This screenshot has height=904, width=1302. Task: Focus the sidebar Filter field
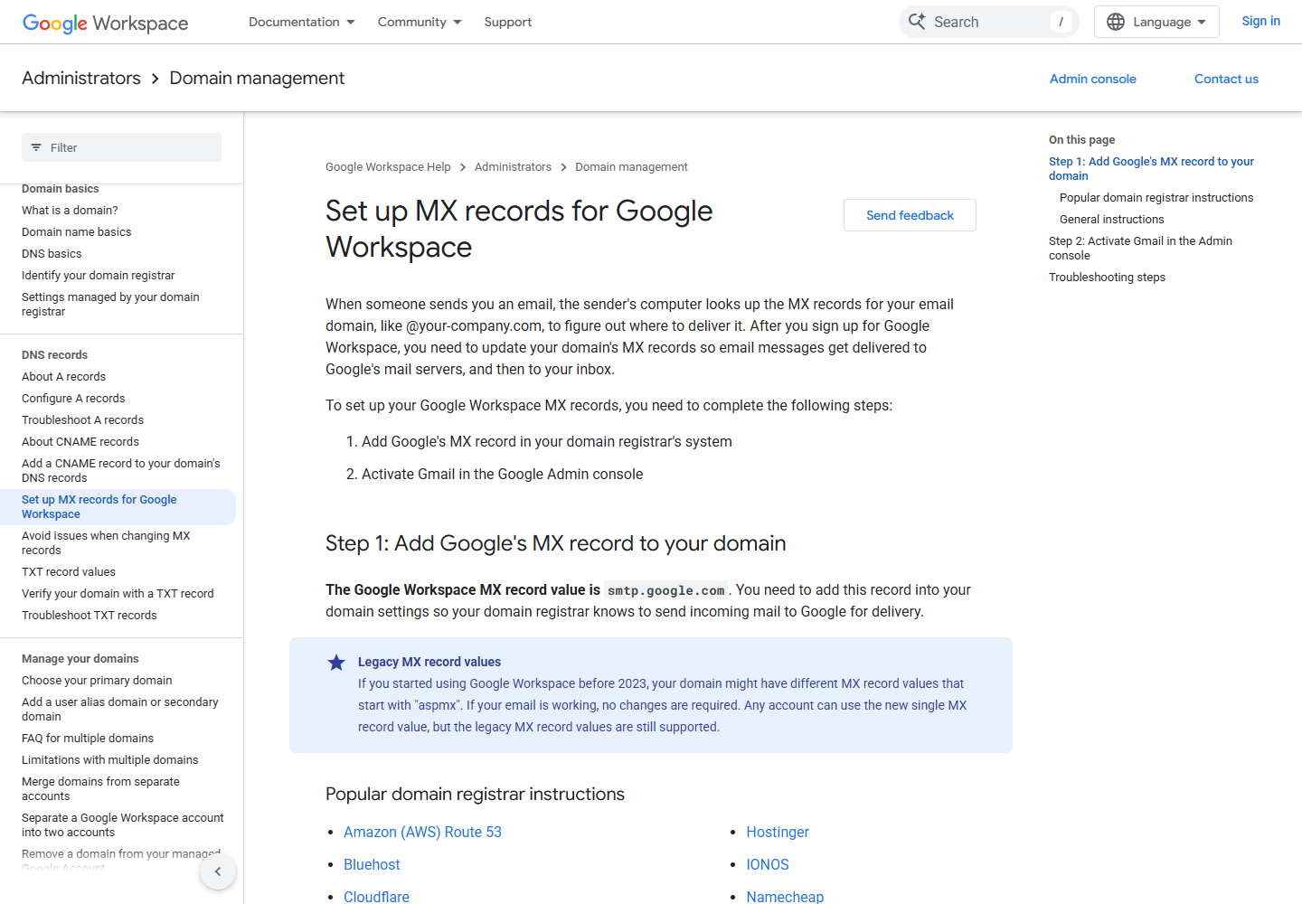click(x=121, y=147)
